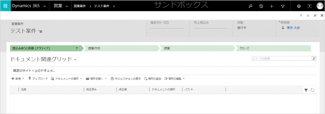
Task: Select the 提案 process stage
Action: (x=197, y=48)
